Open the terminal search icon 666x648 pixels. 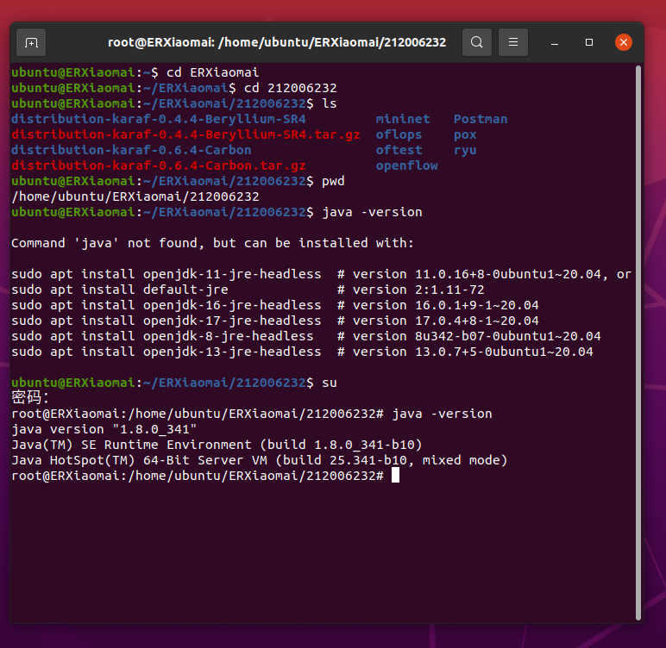click(476, 42)
